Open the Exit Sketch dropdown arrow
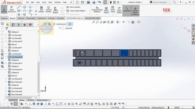Screen dimensions: 195x109 click(x=4, y=15)
